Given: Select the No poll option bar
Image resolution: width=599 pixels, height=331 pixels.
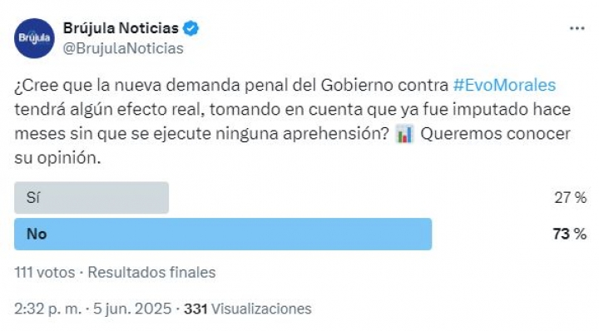Looking at the screenshot, I should click(x=223, y=234).
